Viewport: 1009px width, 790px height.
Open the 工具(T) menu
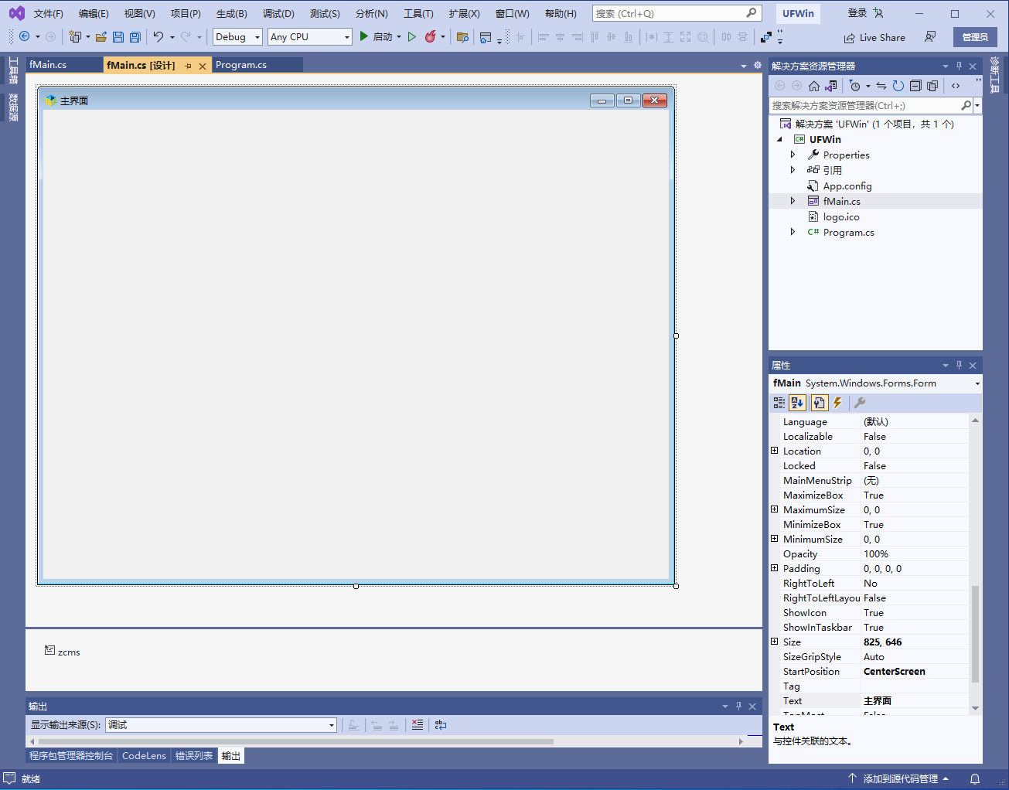click(x=418, y=14)
